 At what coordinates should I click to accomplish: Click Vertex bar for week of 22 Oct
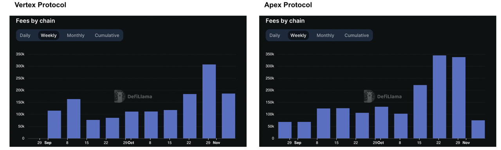tap(190, 116)
